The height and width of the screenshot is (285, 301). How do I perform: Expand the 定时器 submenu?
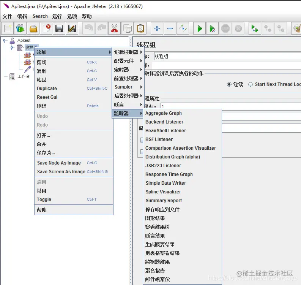point(128,70)
